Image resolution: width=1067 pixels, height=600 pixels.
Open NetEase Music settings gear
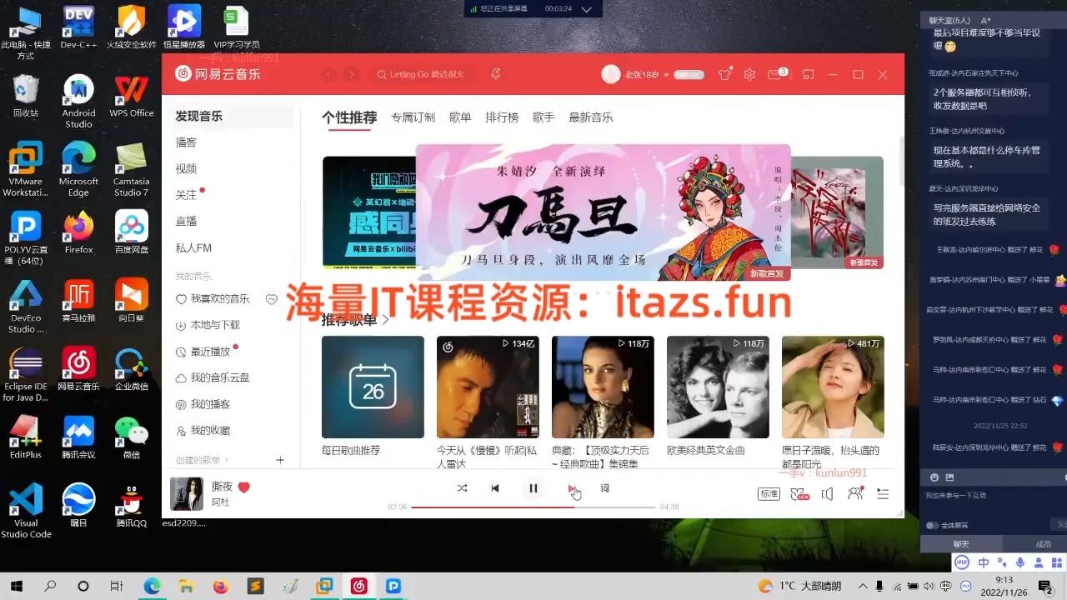tap(749, 75)
